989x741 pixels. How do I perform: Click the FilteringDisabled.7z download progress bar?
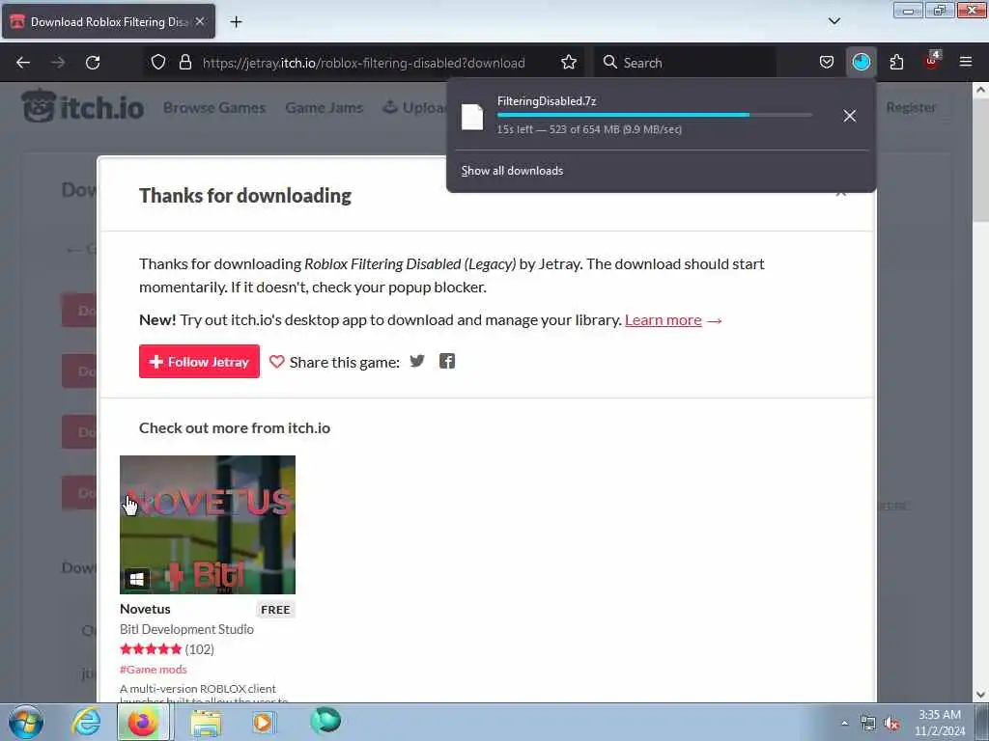tap(654, 116)
